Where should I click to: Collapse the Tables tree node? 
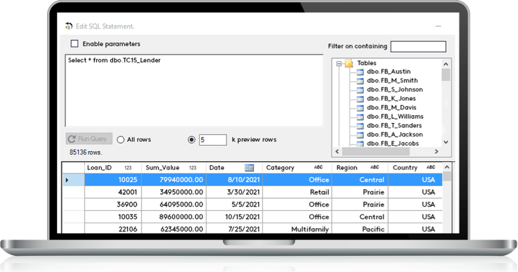tap(339, 64)
